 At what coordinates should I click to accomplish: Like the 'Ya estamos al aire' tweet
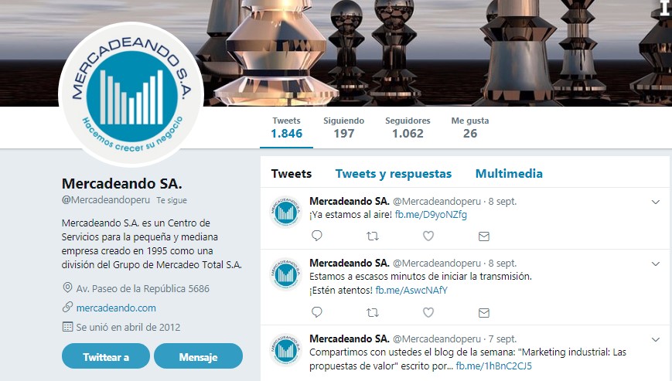428,236
